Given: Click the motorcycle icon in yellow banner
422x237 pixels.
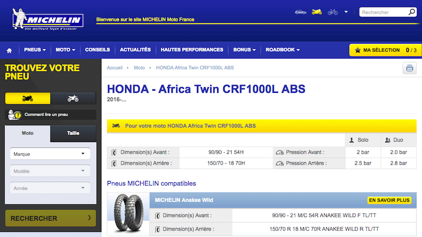Looking at the screenshot, I should pyautogui.click(x=116, y=126).
